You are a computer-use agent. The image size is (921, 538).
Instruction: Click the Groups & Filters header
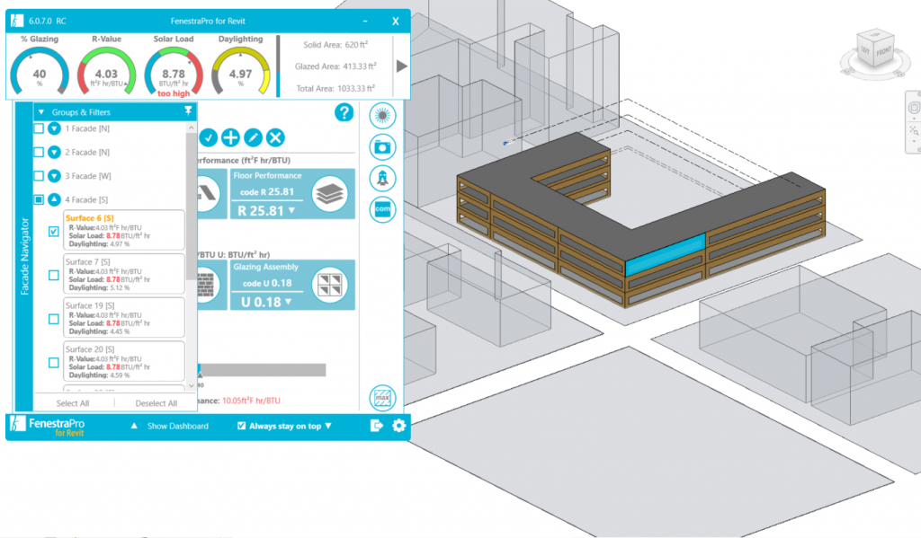point(115,111)
